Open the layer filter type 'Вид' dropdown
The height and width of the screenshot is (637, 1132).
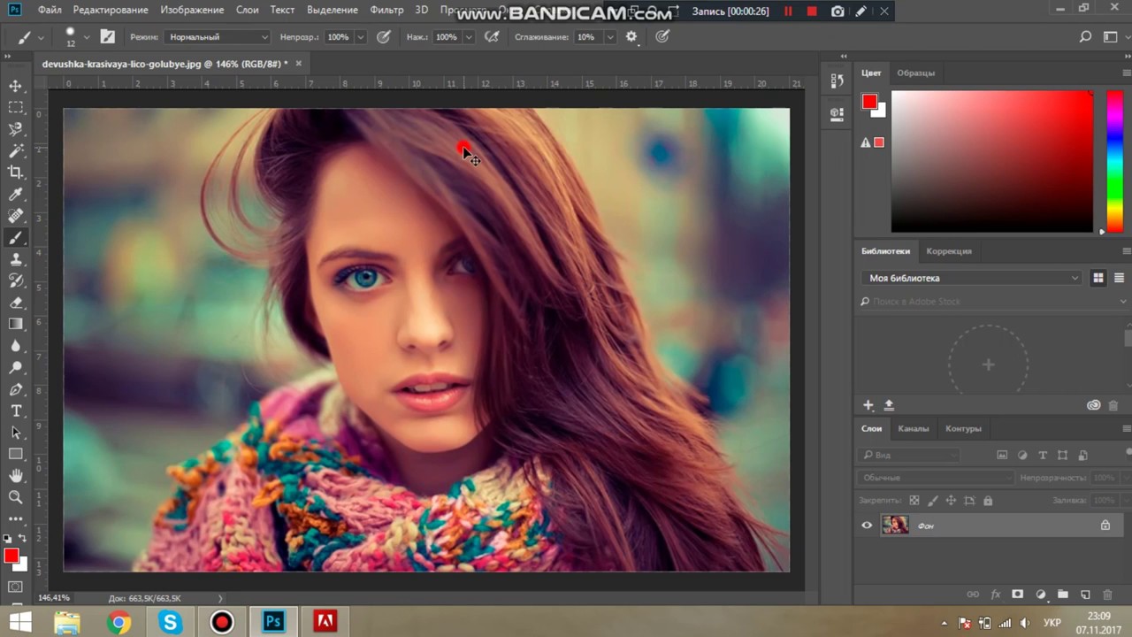[910, 455]
